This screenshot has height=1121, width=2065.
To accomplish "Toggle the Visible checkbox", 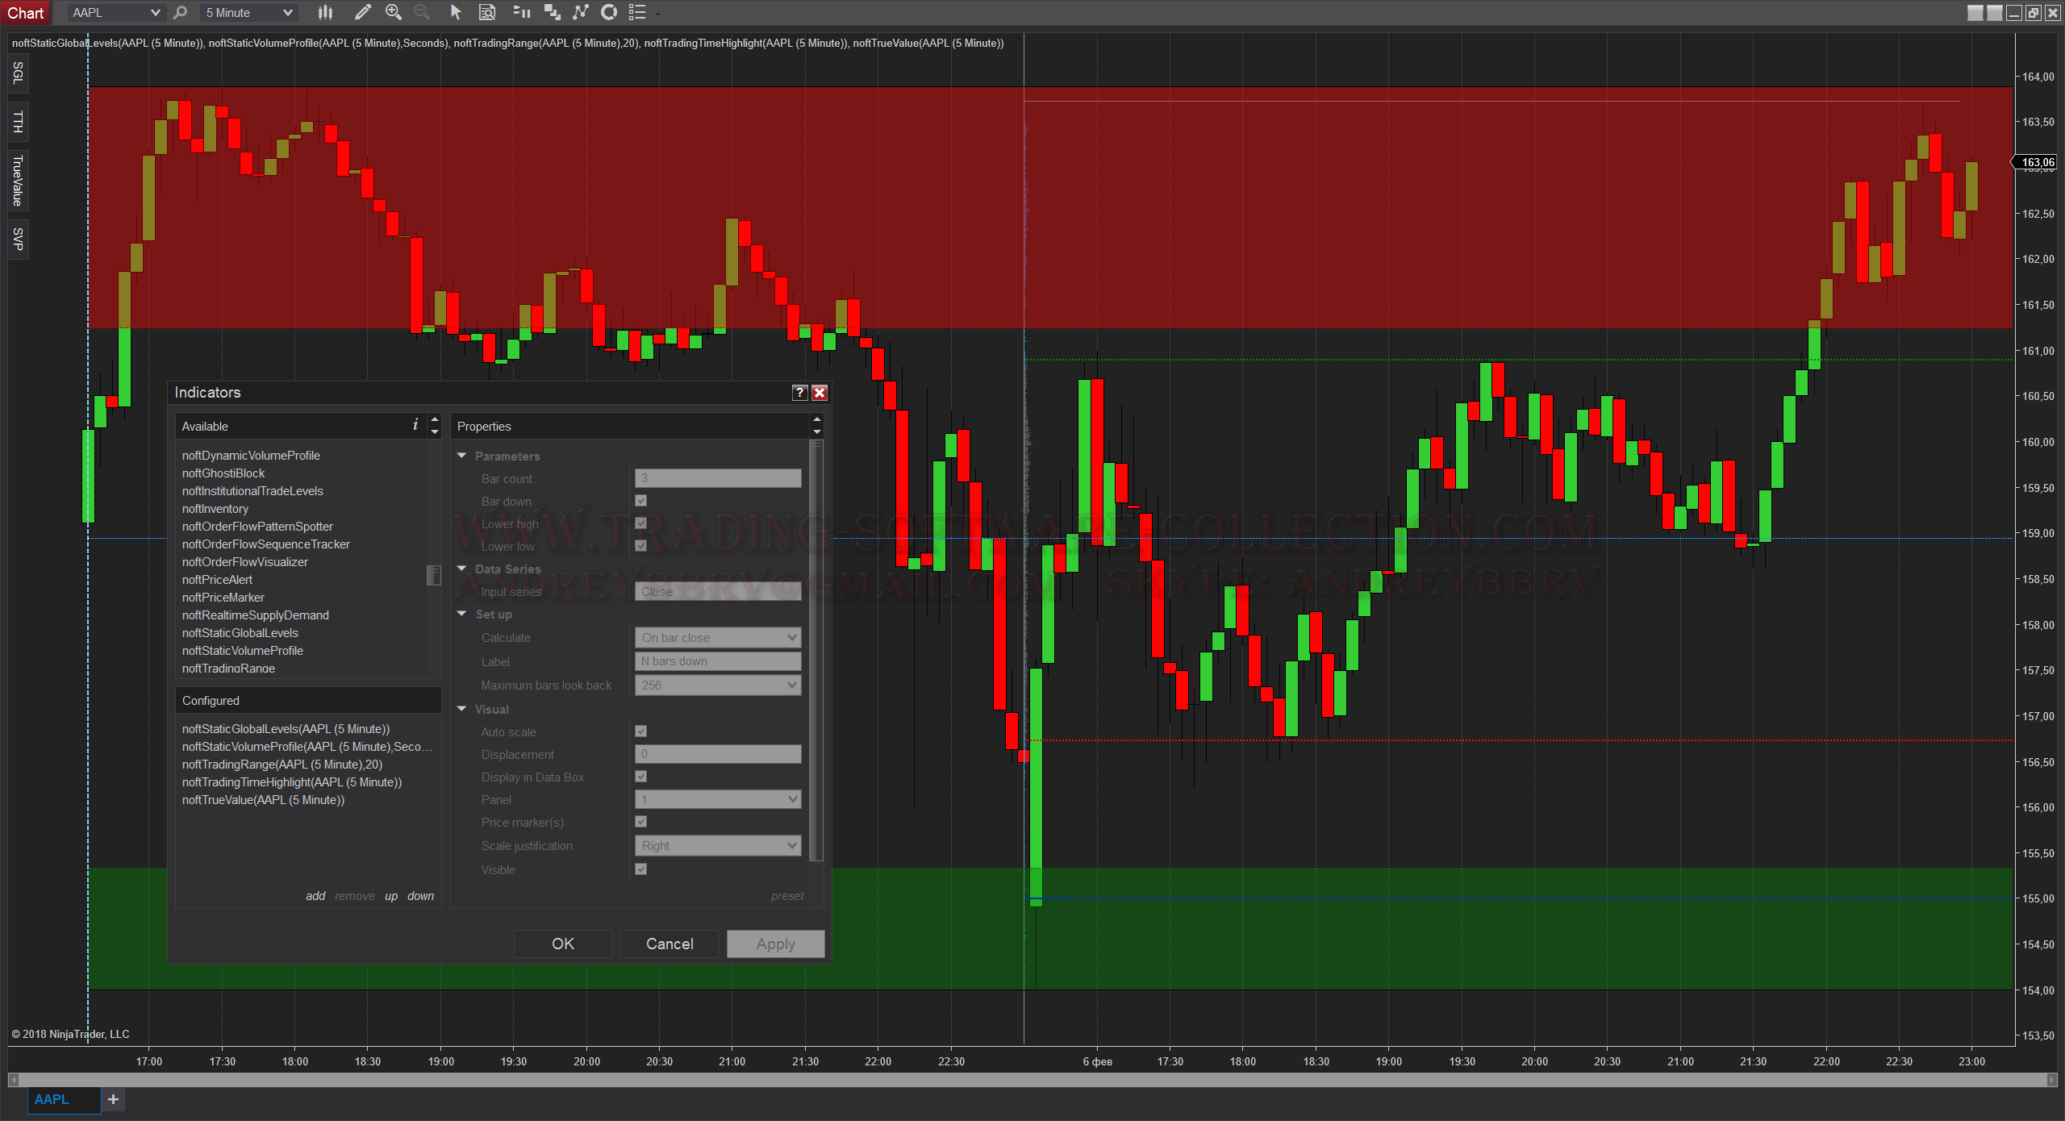I will (x=641, y=869).
